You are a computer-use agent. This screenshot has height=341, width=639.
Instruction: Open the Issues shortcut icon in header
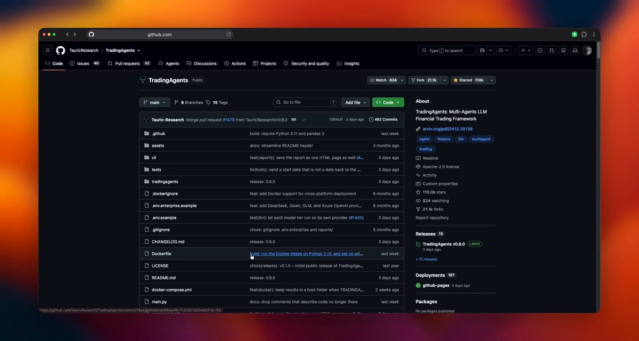pyautogui.click(x=540, y=51)
